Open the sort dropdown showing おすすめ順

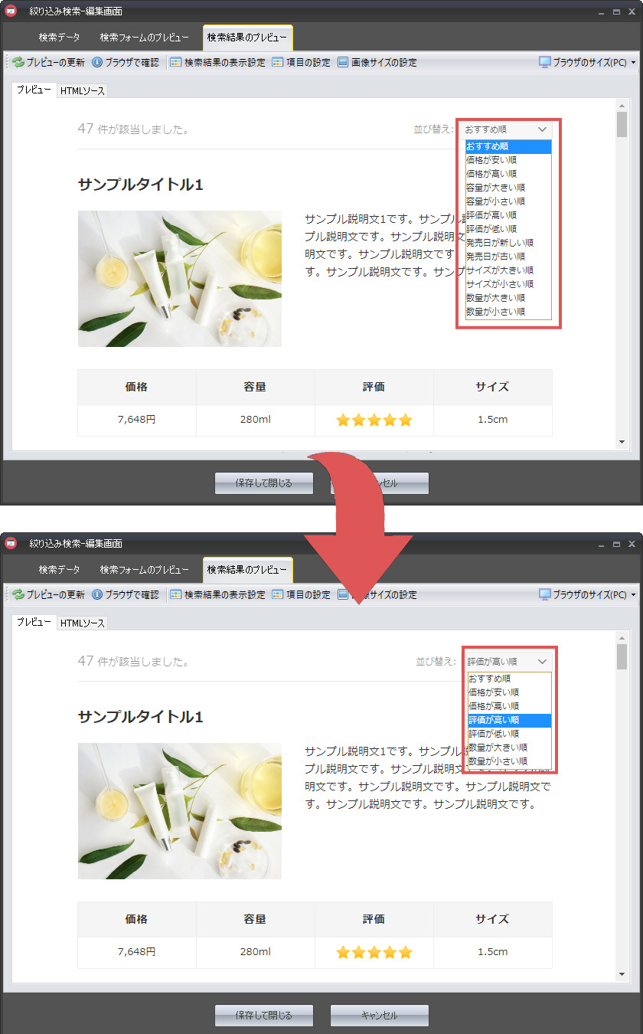point(507,129)
